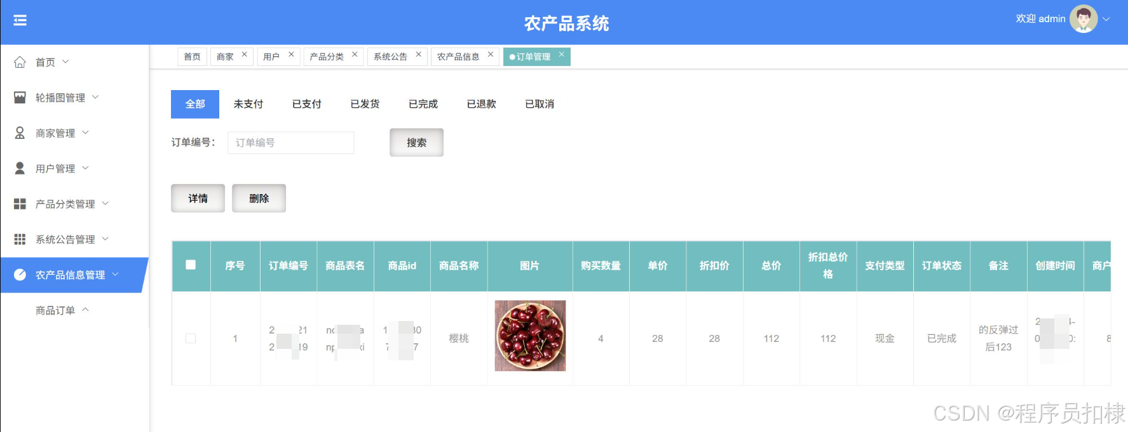Expand the 系统公告管理 sidebar chevron

point(105,239)
